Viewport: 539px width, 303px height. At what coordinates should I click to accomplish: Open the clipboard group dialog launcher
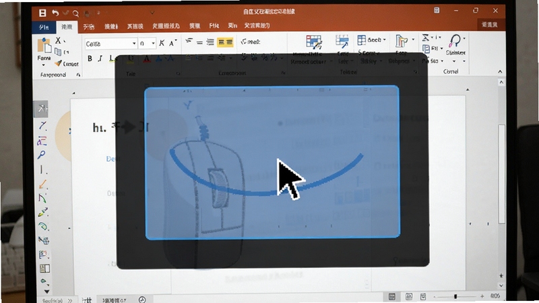tap(78, 75)
